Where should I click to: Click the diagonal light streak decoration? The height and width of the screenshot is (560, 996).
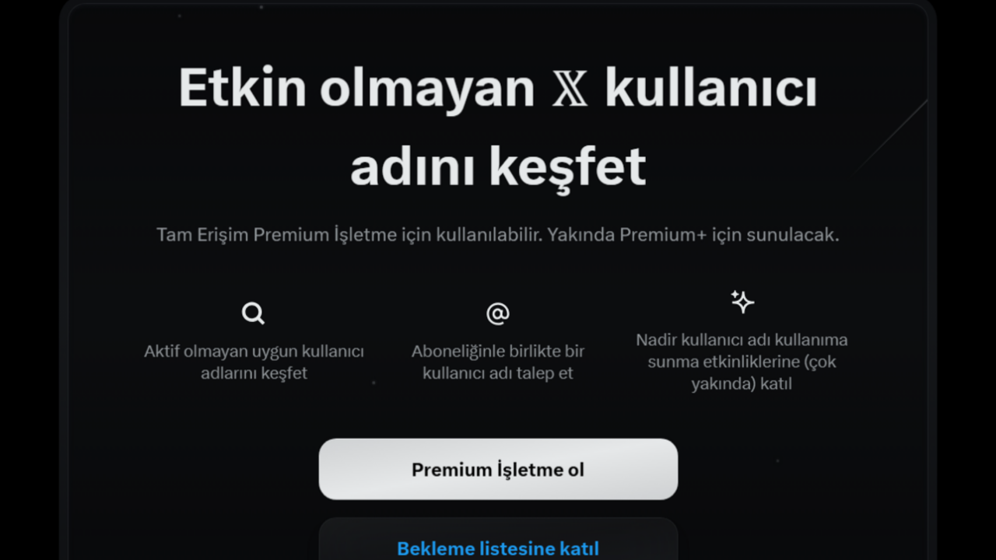(x=891, y=136)
